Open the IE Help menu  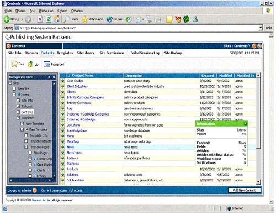[77, 11]
